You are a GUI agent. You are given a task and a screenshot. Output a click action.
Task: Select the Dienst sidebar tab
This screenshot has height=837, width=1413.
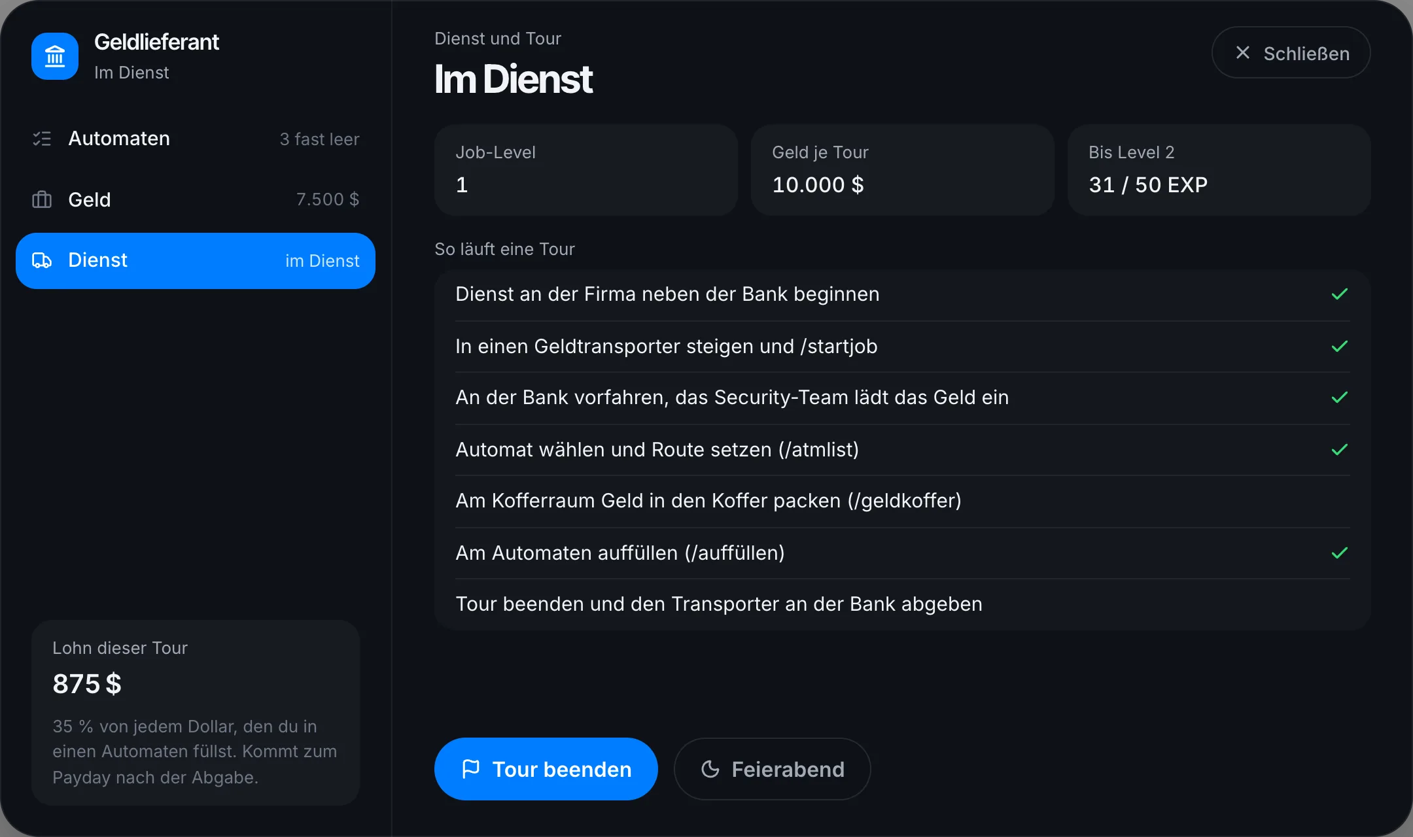(196, 260)
